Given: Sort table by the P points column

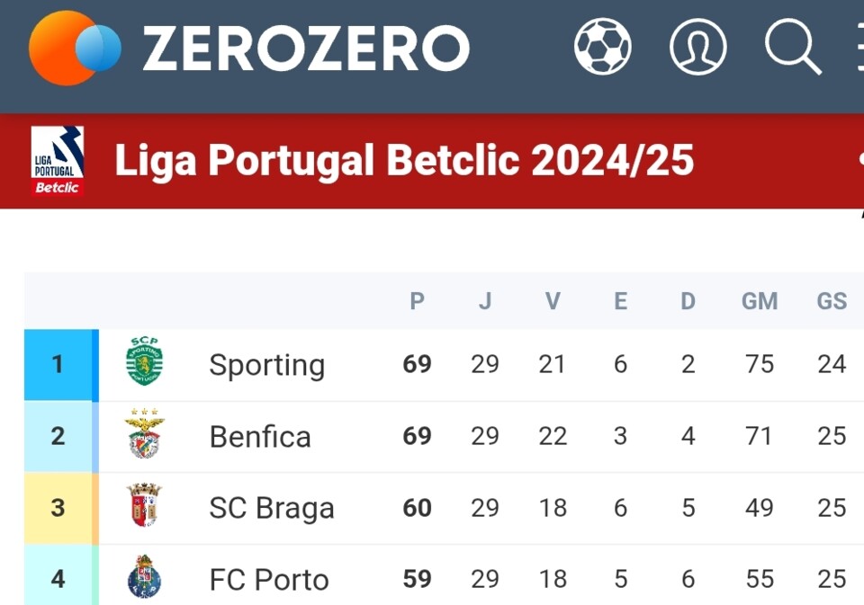Looking at the screenshot, I should 417,301.
